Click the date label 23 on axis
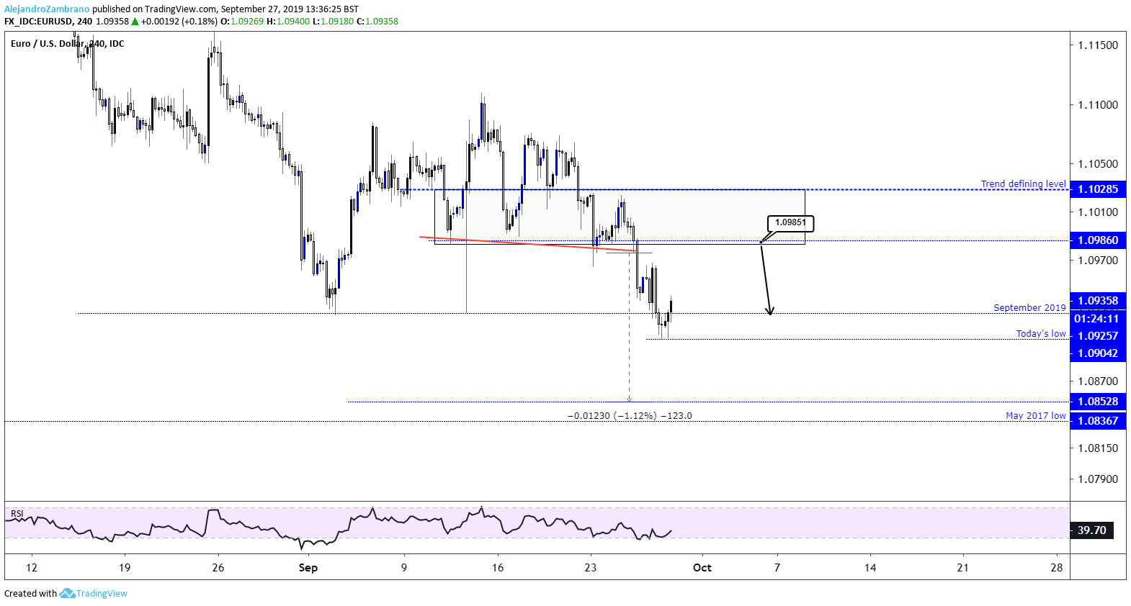Screen dimensions: 1131x606 click(x=591, y=568)
